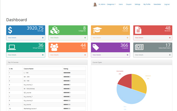
Task: Click the arrow icon in Categories card footer
Action: pos(85,38)
